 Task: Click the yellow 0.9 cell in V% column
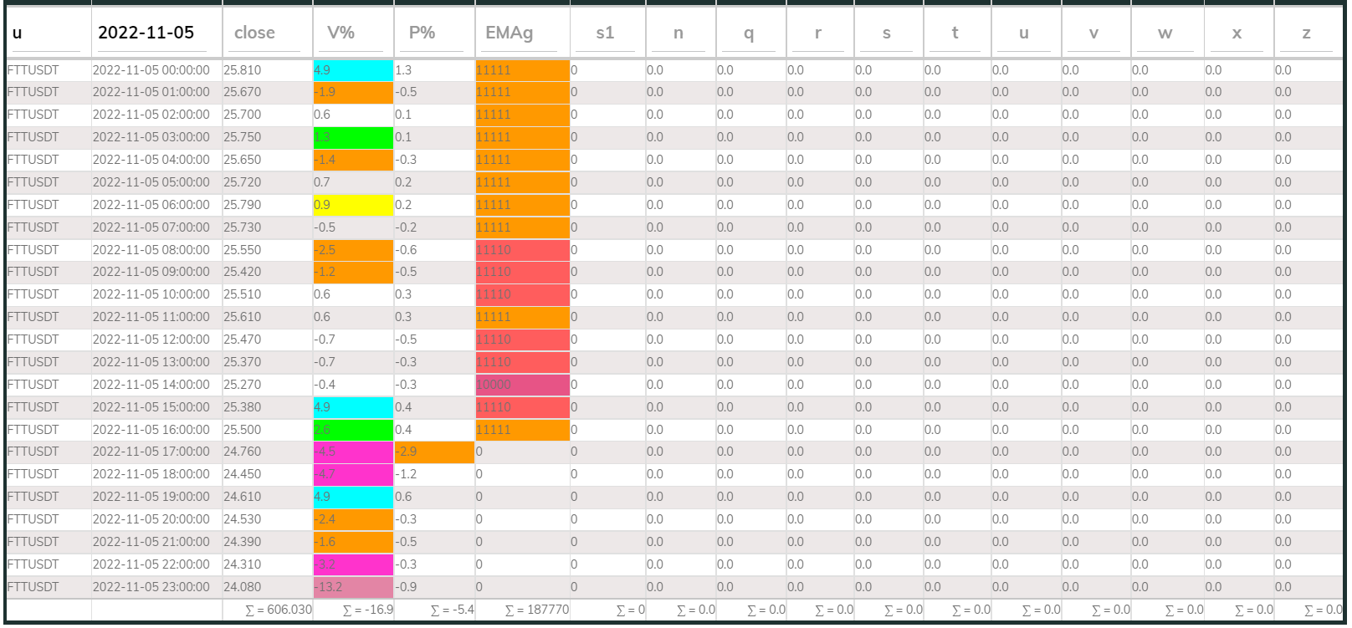pyautogui.click(x=352, y=205)
